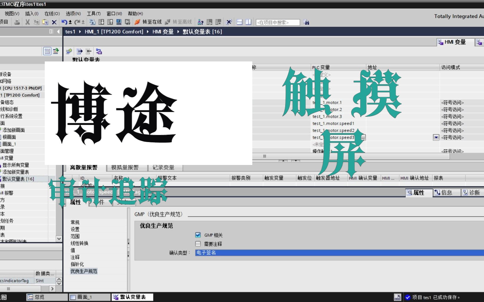Click the browse button beside test_1.motor.speed3

[363, 137]
